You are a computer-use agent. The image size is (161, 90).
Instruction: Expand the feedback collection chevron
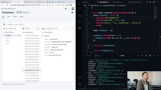[x=20, y=35]
